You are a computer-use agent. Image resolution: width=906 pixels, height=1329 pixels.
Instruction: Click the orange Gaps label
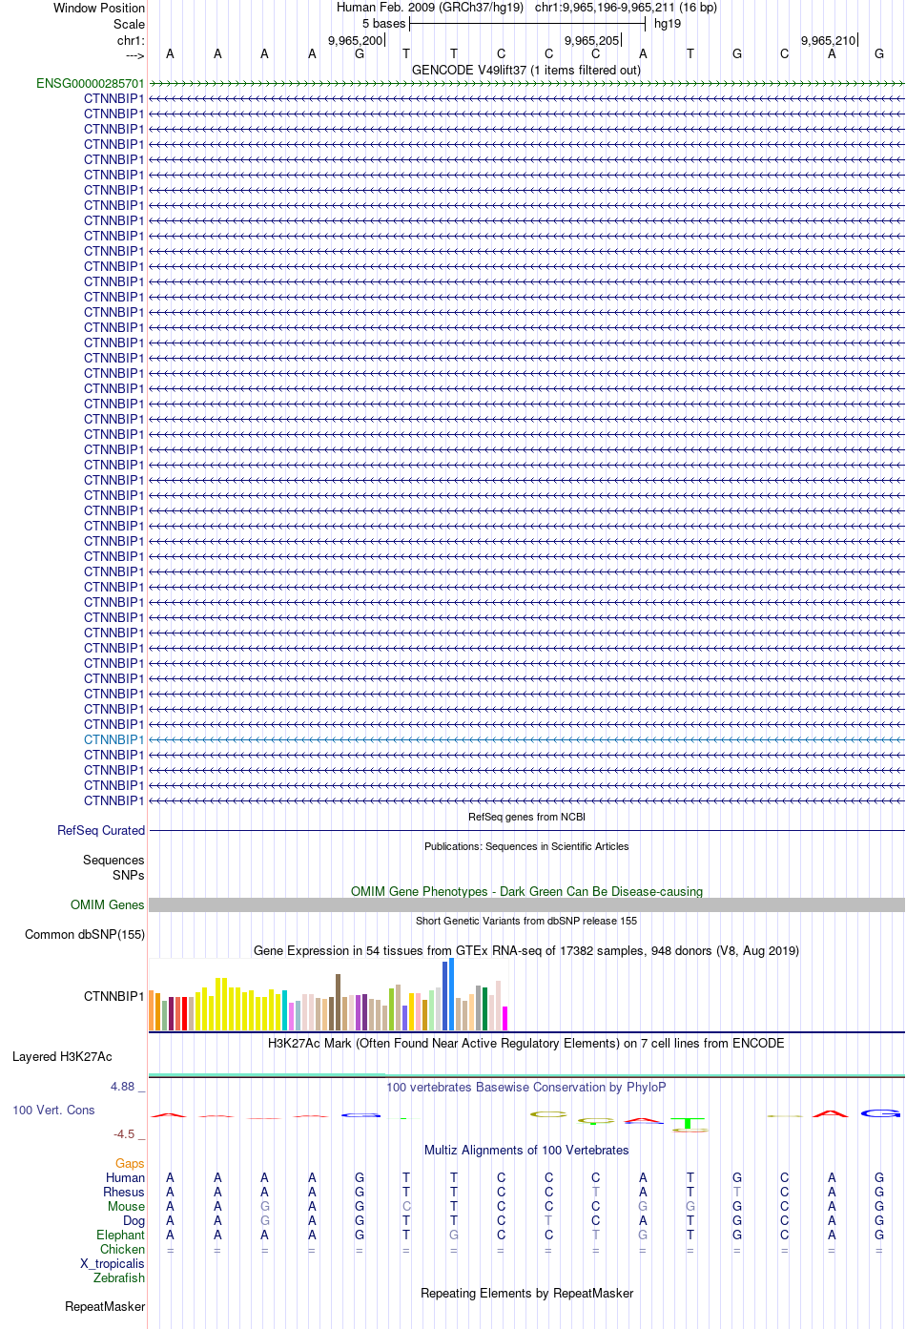pos(130,1164)
